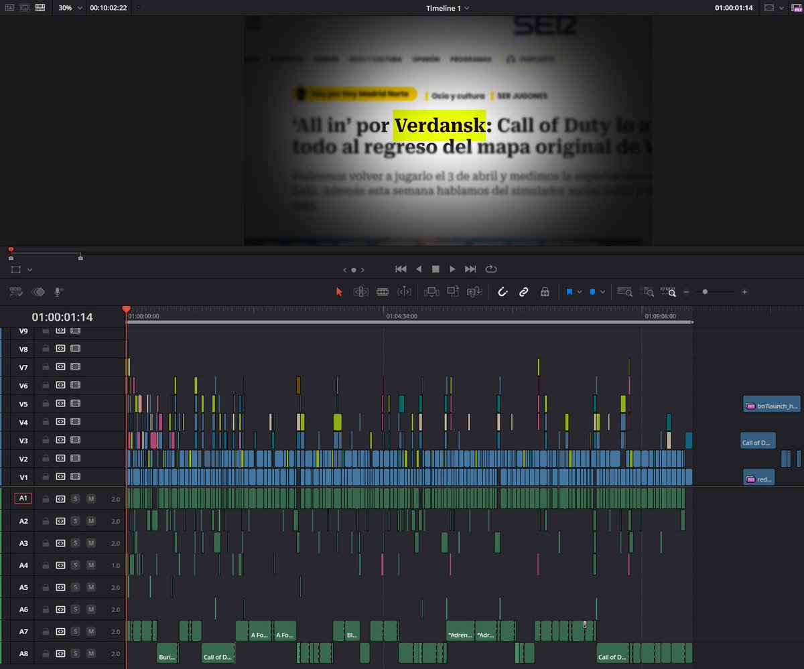Toggle auto track selector on A5
Viewport: 804px width, 669px height.
pyautogui.click(x=60, y=587)
